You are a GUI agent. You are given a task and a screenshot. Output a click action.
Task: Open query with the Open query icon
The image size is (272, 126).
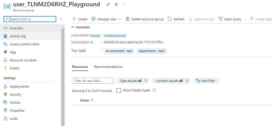[x=220, y=19]
